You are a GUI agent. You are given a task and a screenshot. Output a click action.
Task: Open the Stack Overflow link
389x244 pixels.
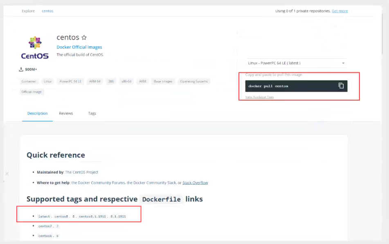[195, 183]
